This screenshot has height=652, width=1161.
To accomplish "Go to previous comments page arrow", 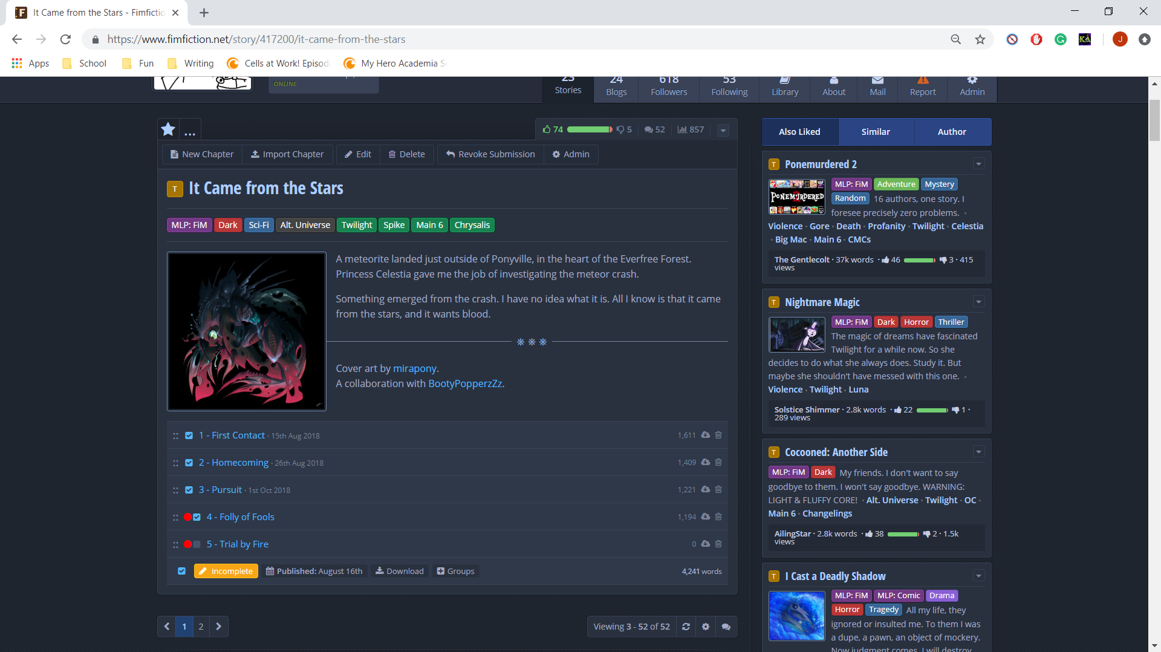I will [x=167, y=627].
